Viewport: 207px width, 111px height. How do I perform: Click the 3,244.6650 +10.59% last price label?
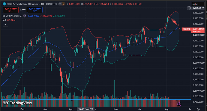click(x=198, y=30)
